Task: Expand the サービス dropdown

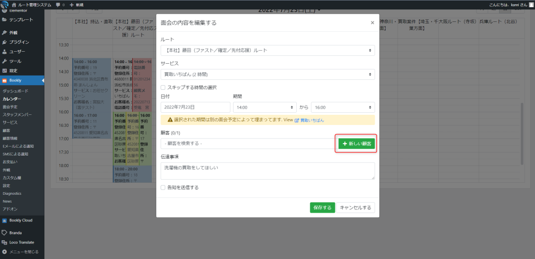Action: click(267, 74)
